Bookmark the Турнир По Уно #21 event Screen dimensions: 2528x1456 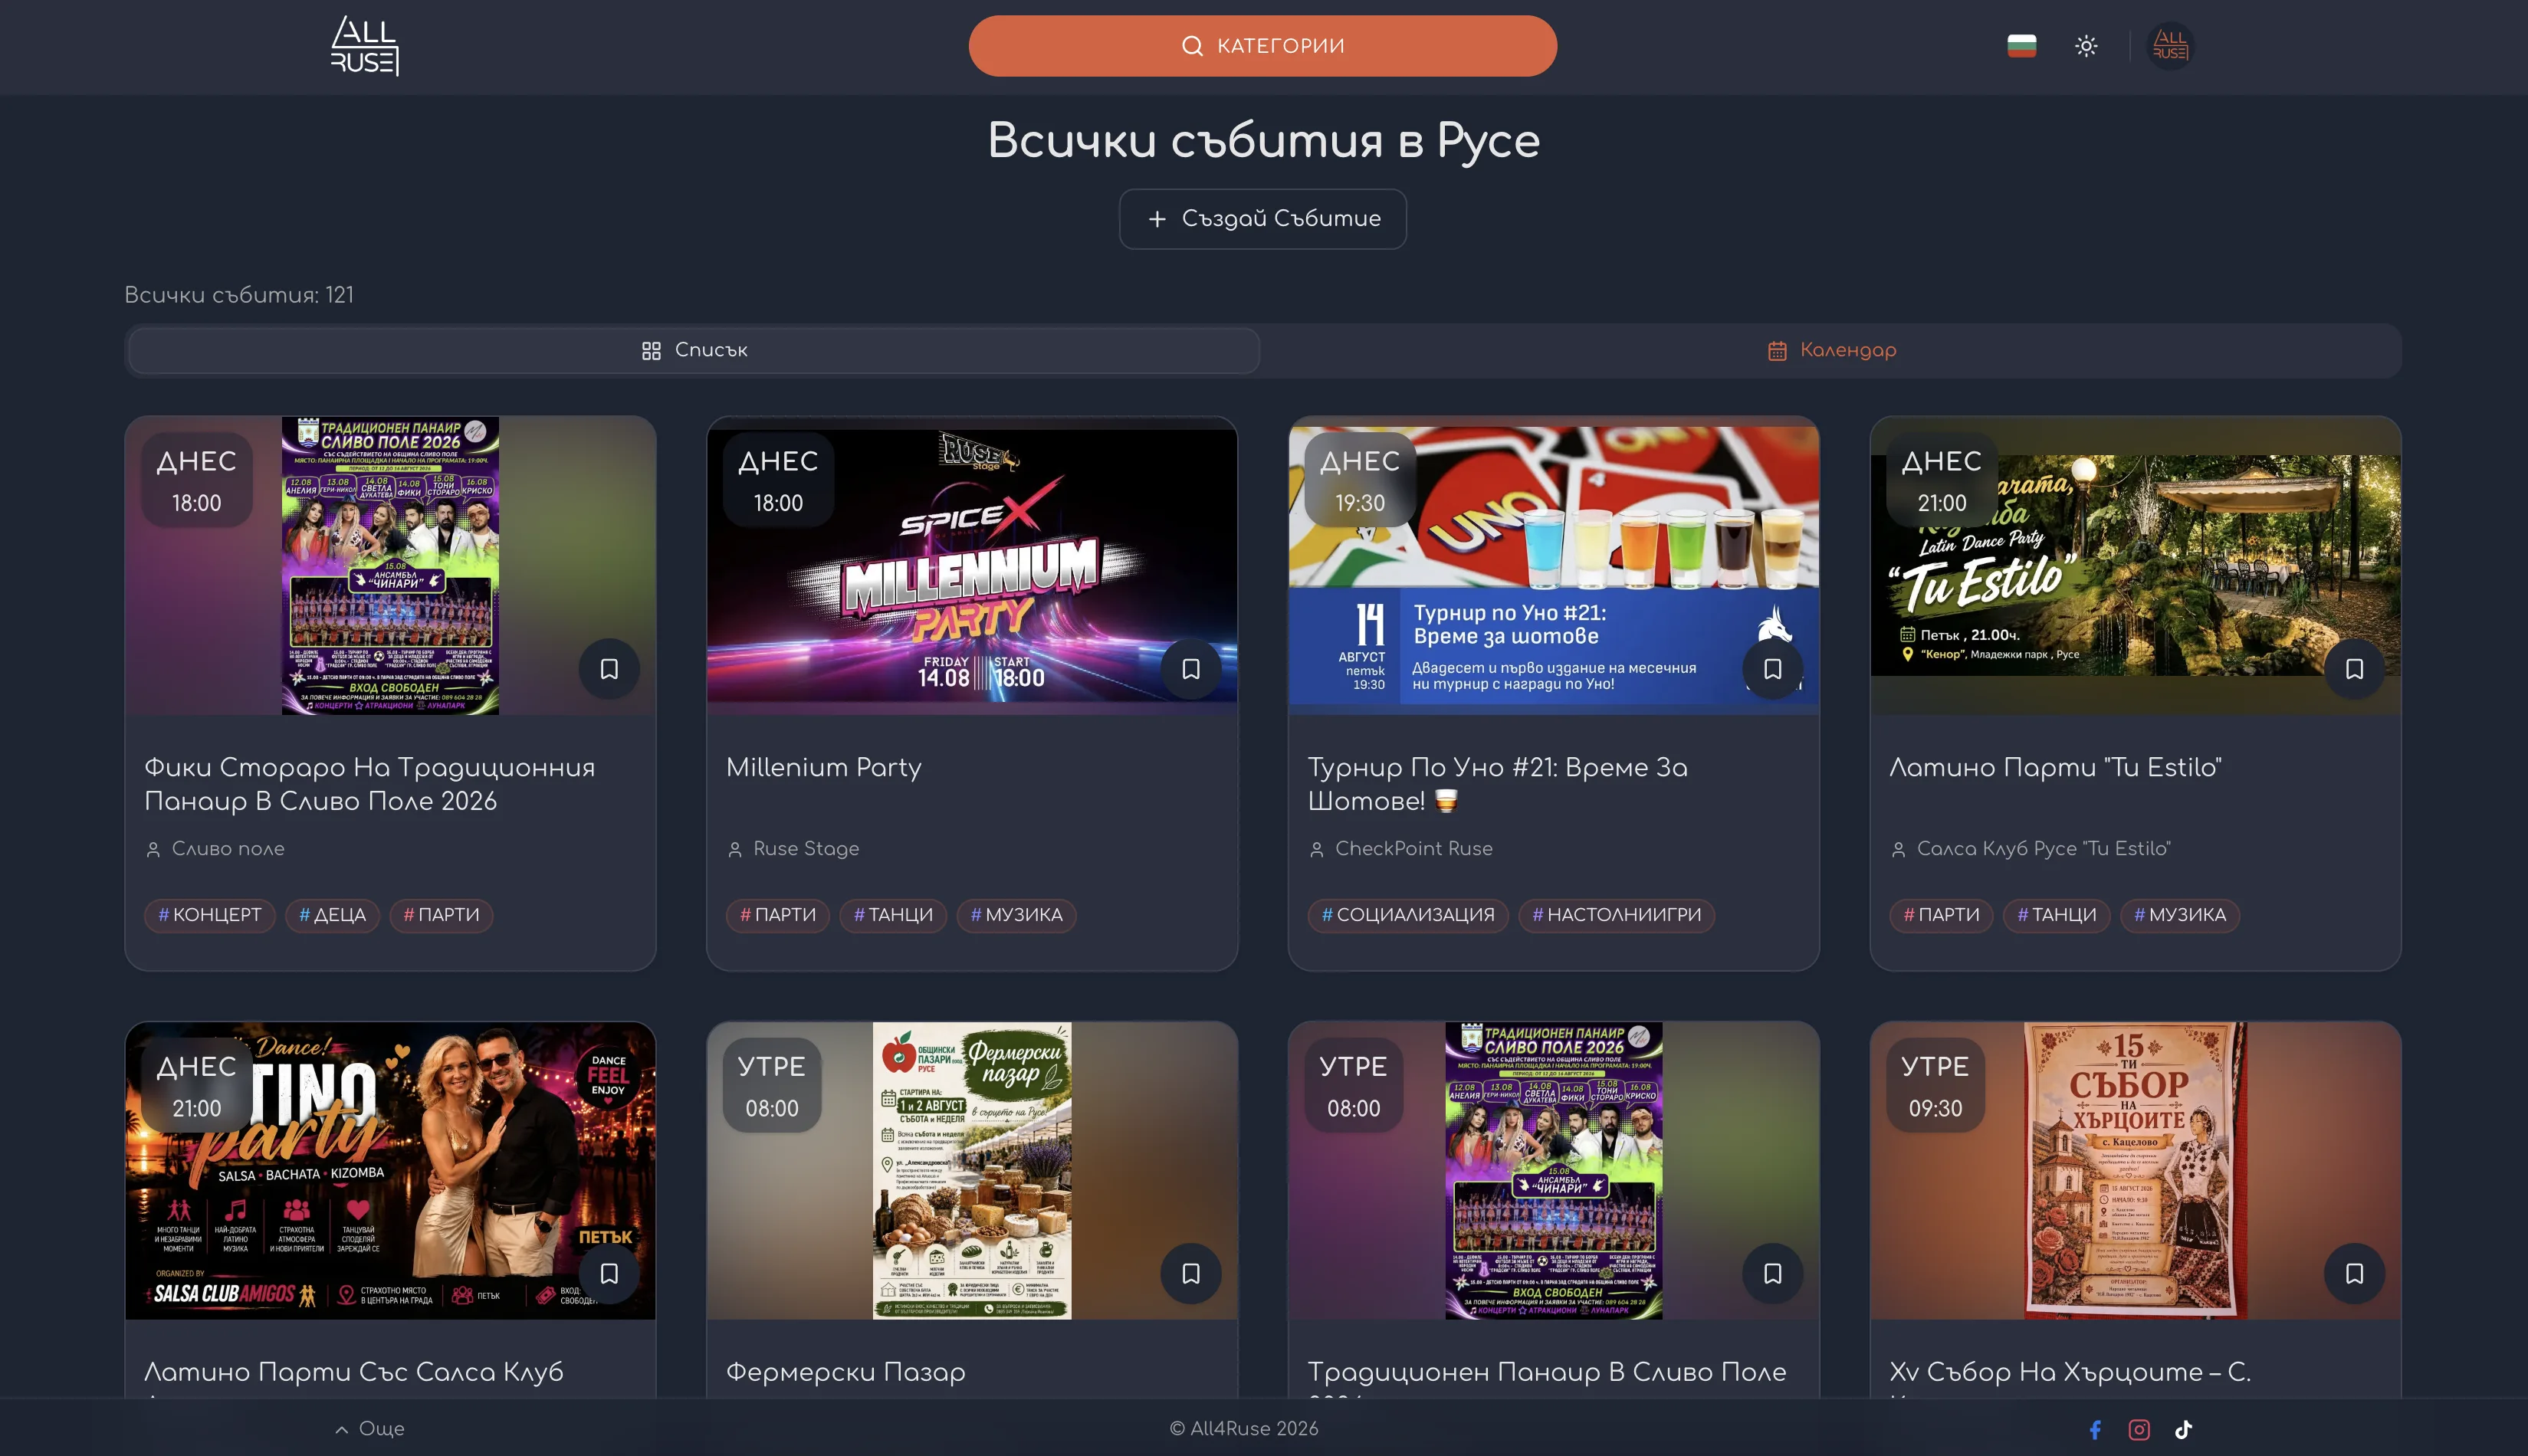(x=1772, y=669)
